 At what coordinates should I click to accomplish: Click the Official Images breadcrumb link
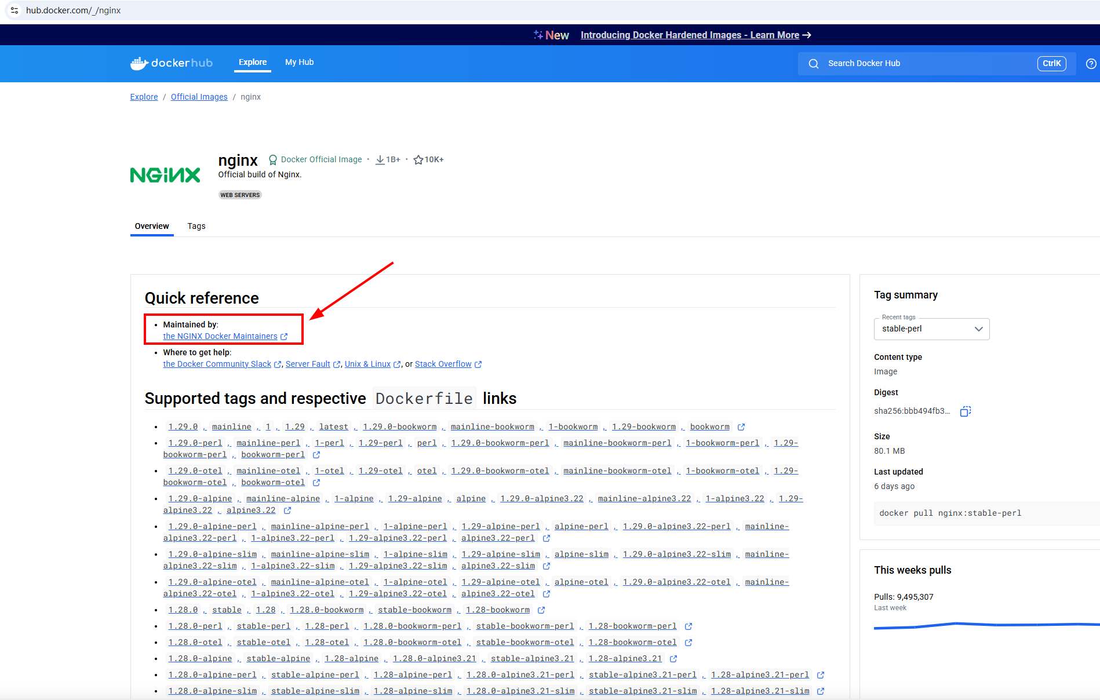click(x=199, y=97)
